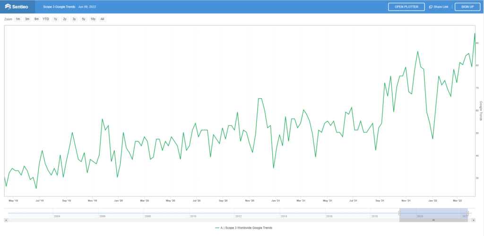This screenshot has height=236, width=484.
Task: Click the Mar '22 x-axis label
Action: [x=458, y=201]
